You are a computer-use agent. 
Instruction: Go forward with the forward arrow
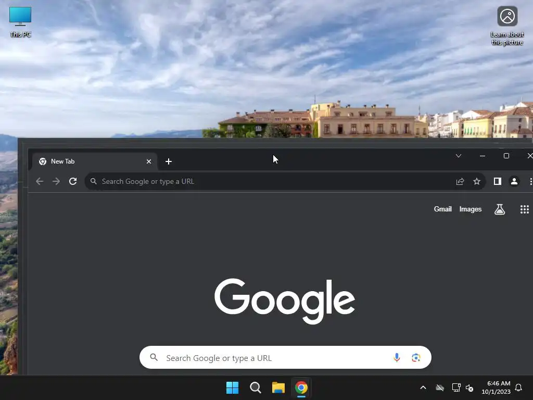tap(56, 181)
